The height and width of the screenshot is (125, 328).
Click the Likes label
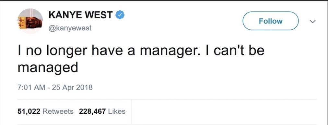(117, 111)
